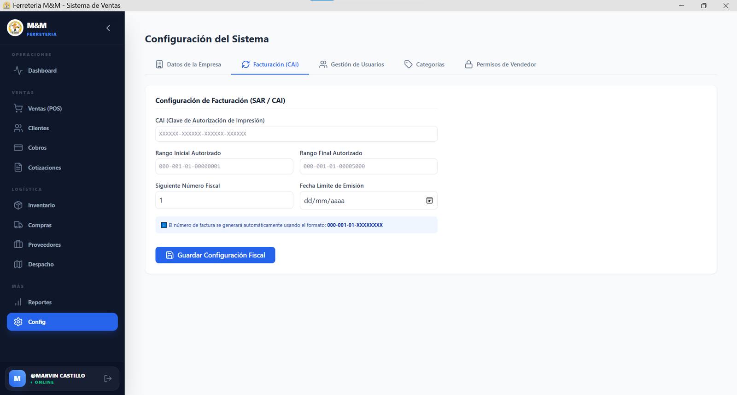Click the lock icon on Permisos de Vendedor

coord(469,64)
